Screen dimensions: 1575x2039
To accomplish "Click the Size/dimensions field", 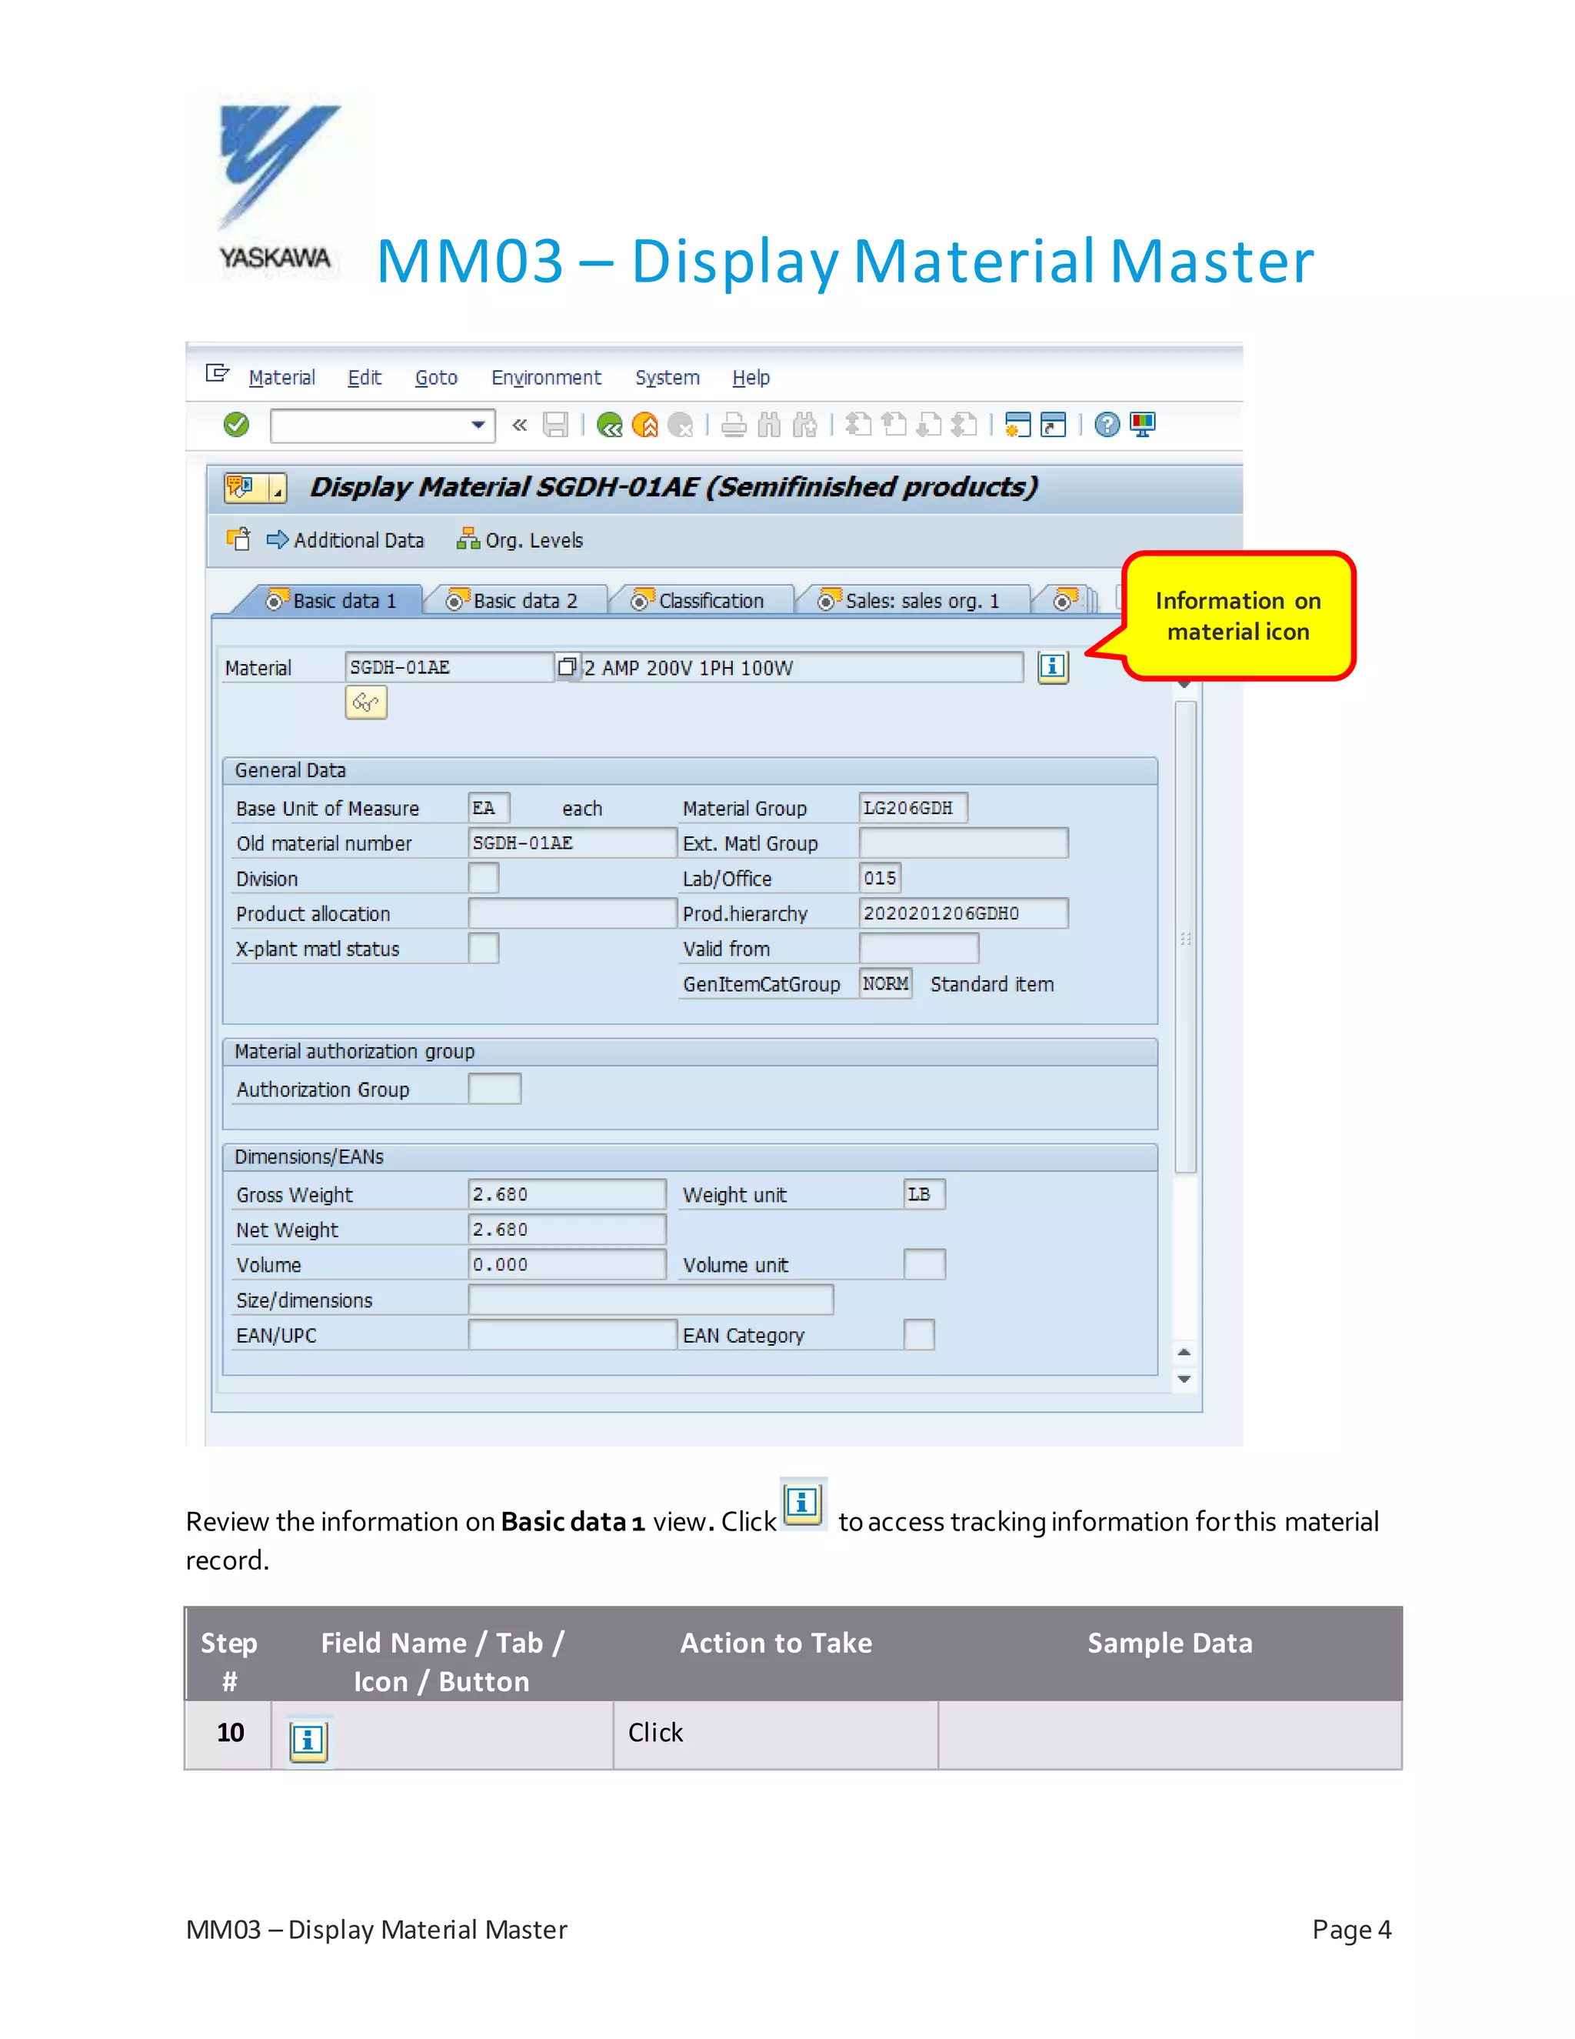I will click(x=651, y=1300).
